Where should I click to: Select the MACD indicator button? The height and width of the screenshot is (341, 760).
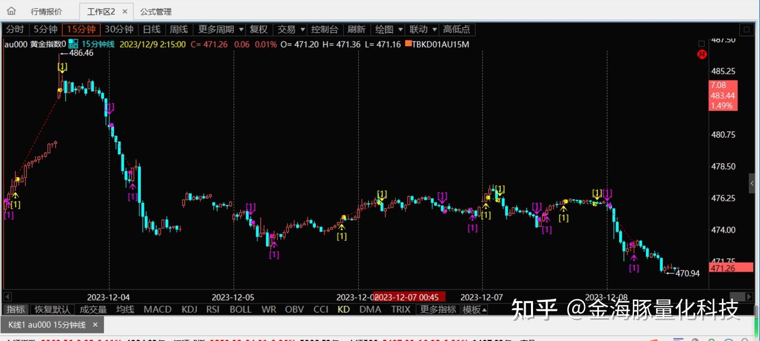tap(157, 309)
